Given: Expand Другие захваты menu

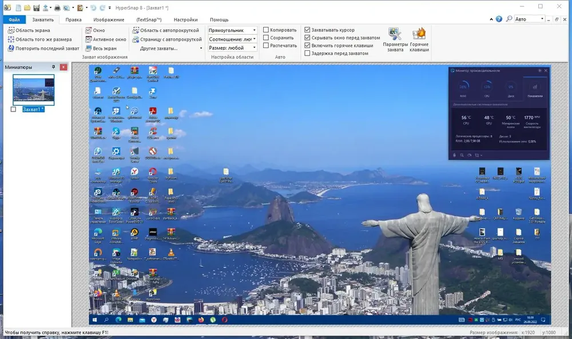Looking at the screenshot, I should [x=170, y=48].
